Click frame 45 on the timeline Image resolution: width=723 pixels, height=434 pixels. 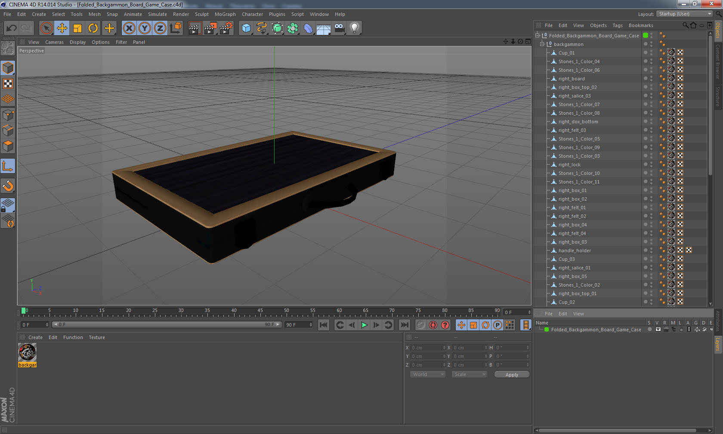[260, 311]
